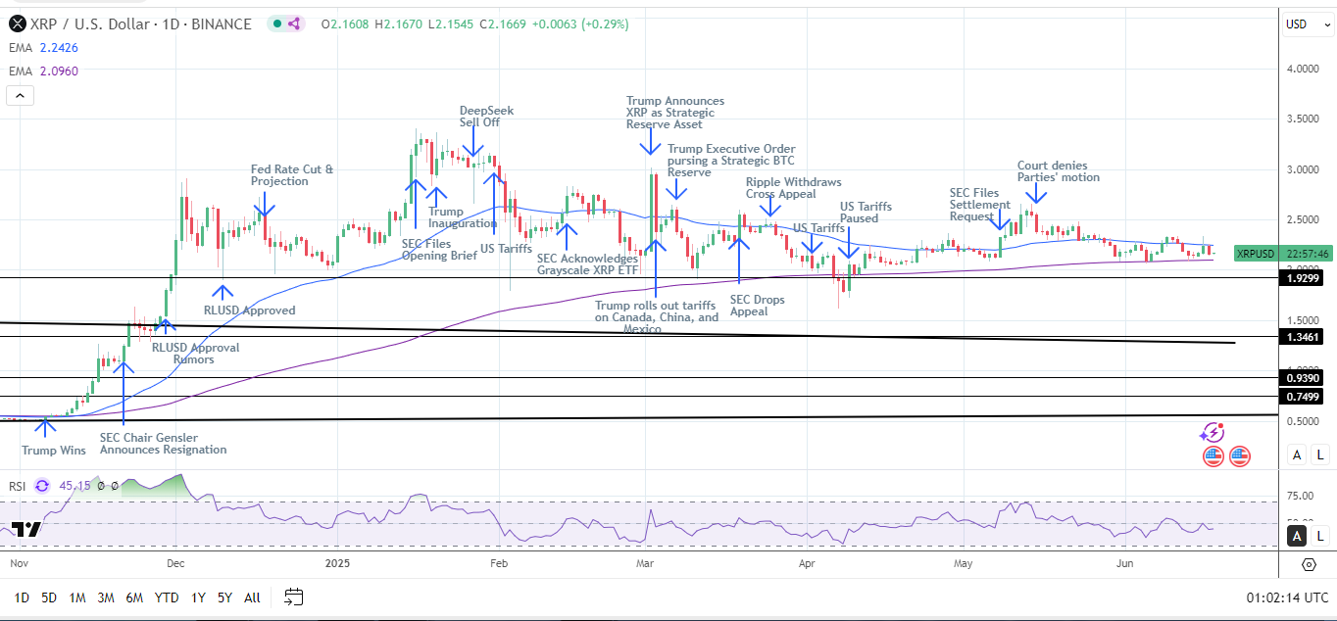Click the first US flag economic event icon
The image size is (1337, 621).
tap(1213, 455)
